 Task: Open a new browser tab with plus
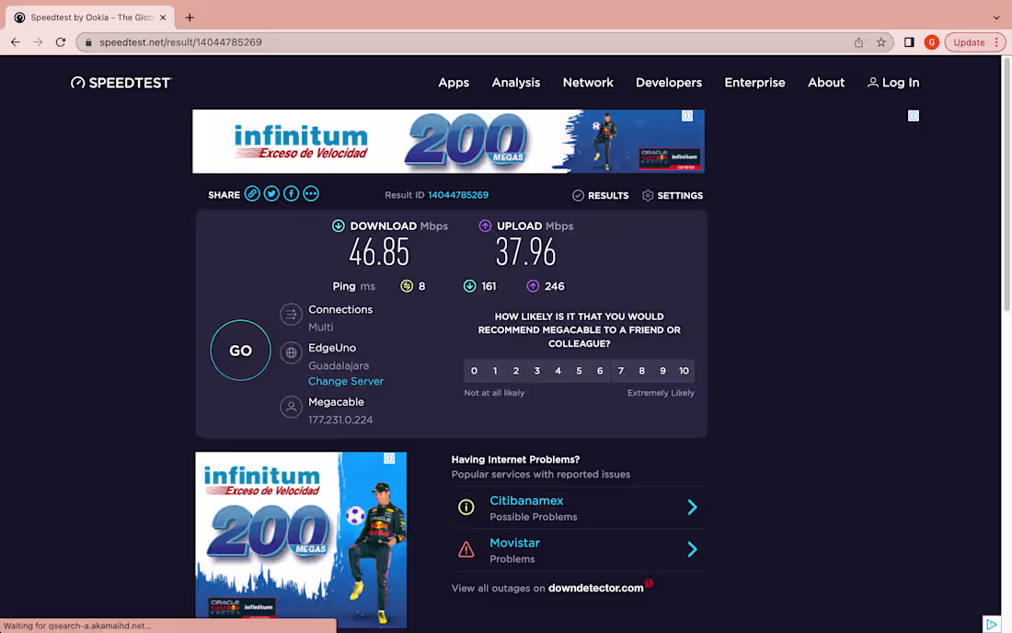click(x=190, y=17)
